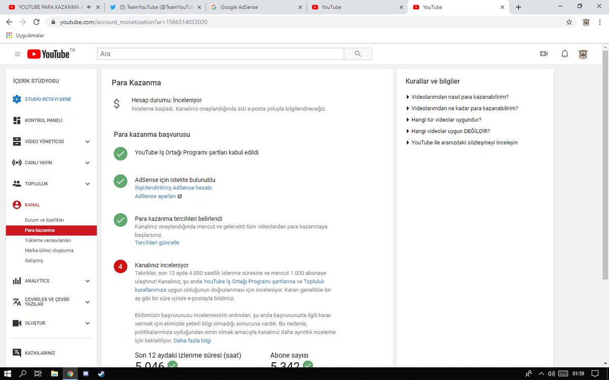Expand 'Hangi videolar uygun DEĞİLDİR?'
Screen dimensions: 609x380
tap(448, 131)
